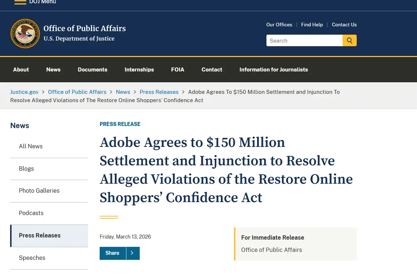Open Blogs from the News sidebar
The height and width of the screenshot is (275, 417).
pos(26,169)
